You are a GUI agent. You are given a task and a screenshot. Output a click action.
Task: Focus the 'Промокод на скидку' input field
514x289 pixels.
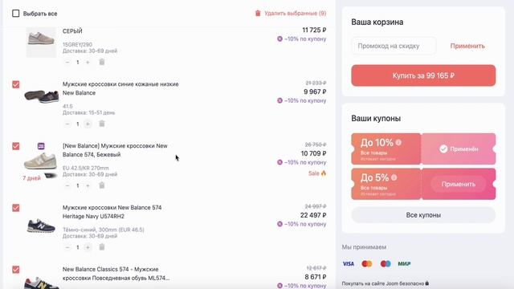click(394, 46)
